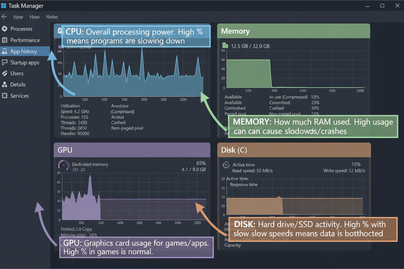Click the Details icon in sidebar

point(5,85)
